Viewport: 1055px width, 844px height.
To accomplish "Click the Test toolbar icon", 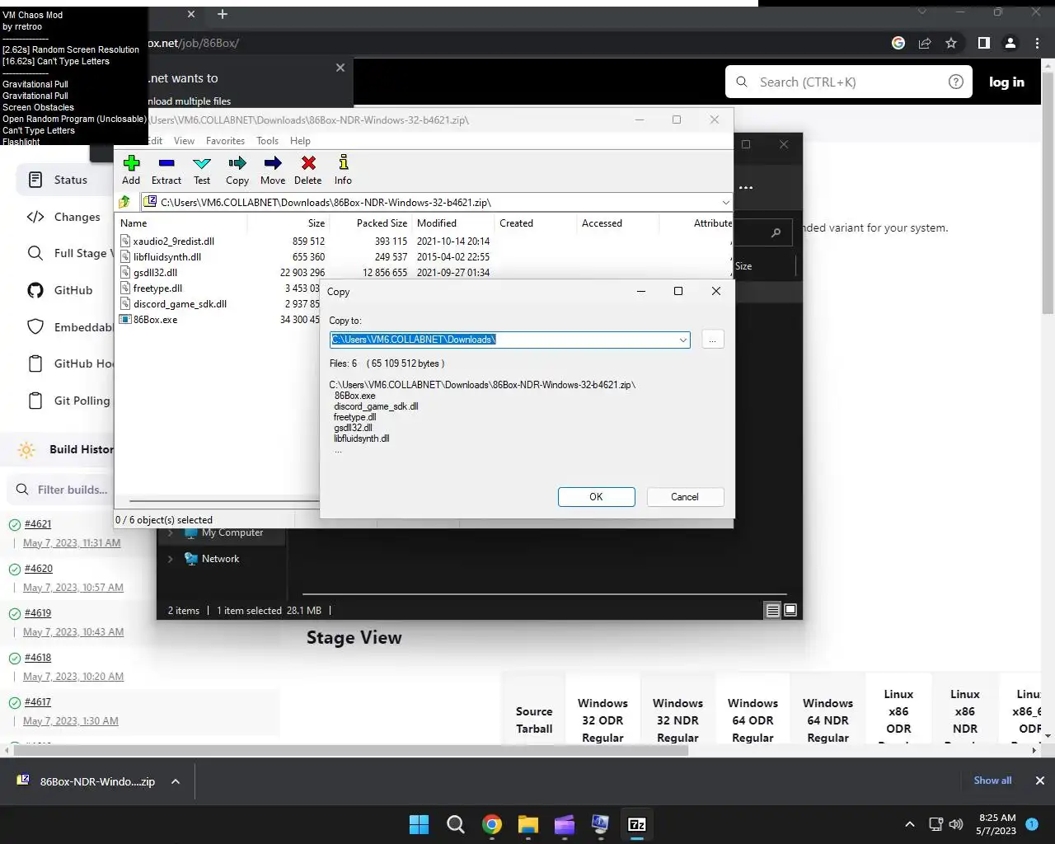I will click(x=202, y=163).
